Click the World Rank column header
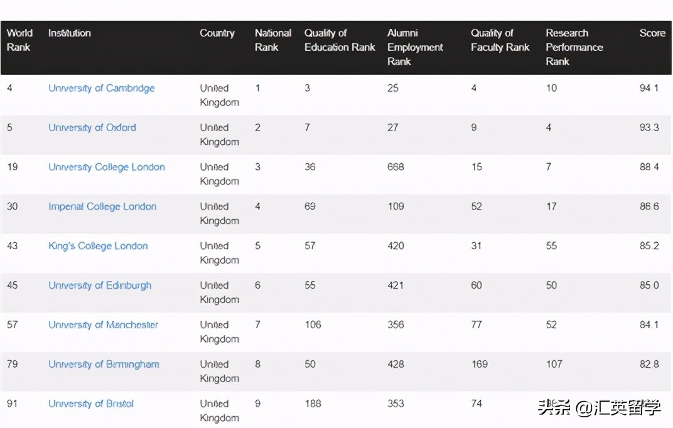The height and width of the screenshot is (428, 673). 19,40
